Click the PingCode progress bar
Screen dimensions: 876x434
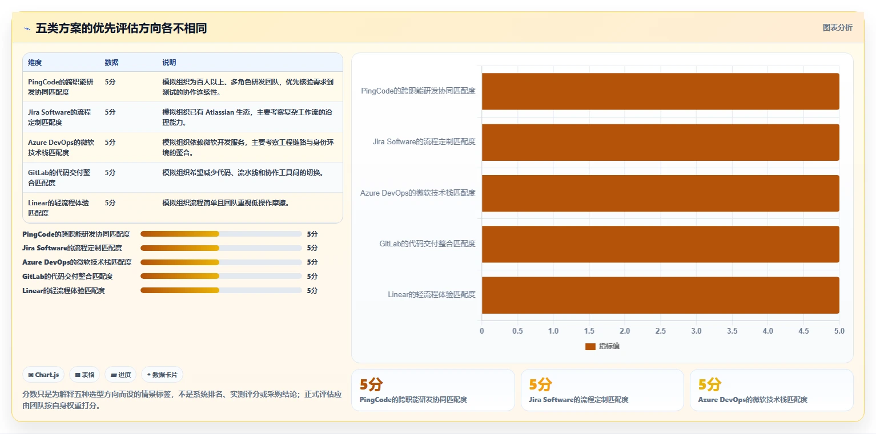(x=221, y=234)
